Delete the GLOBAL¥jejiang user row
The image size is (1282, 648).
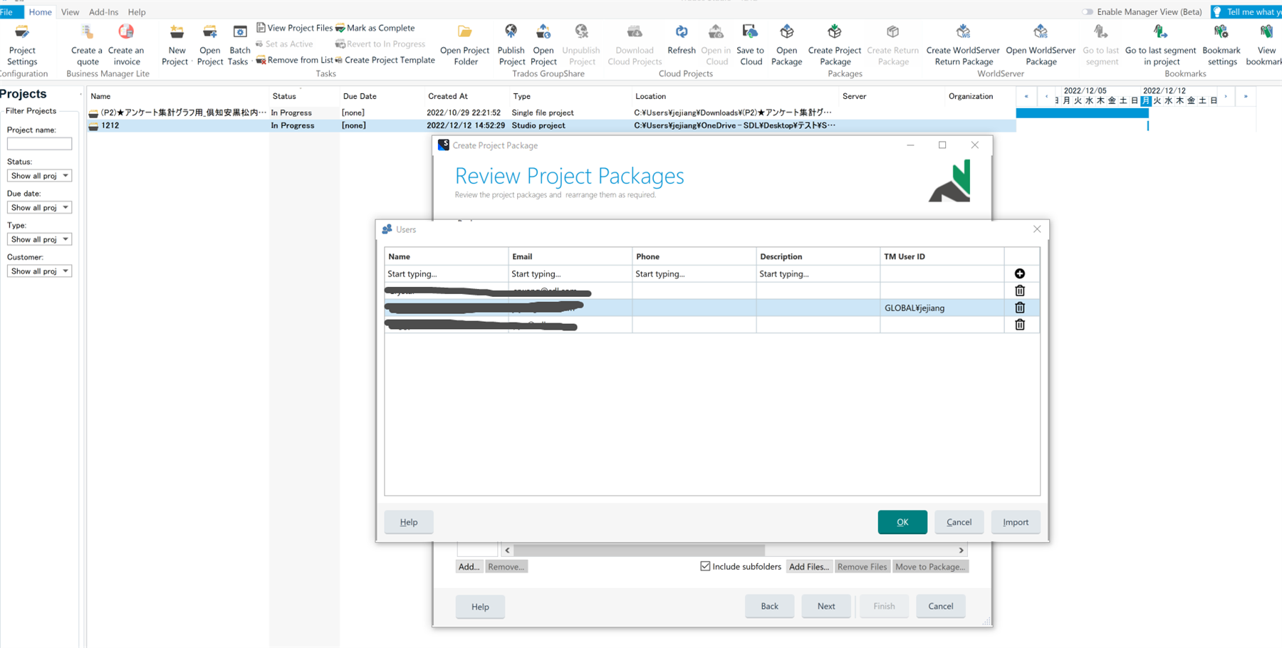1020,308
